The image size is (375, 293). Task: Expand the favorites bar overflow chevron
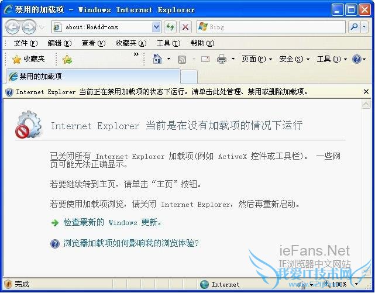click(x=136, y=54)
